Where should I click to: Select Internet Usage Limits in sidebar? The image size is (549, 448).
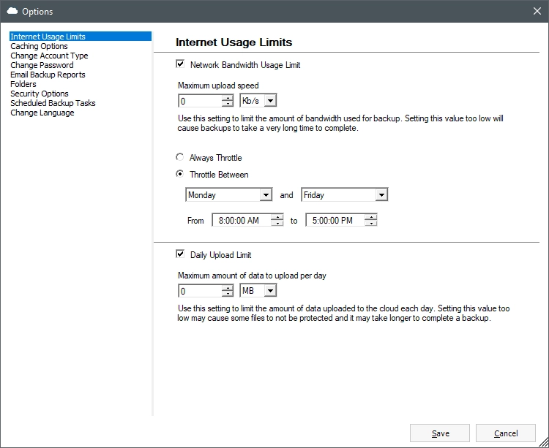(81, 37)
